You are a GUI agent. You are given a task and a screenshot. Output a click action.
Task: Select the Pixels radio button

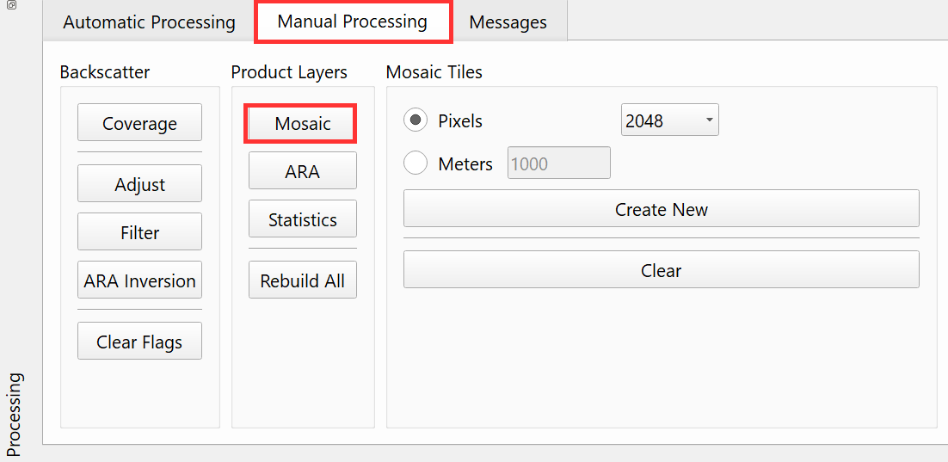tap(416, 120)
